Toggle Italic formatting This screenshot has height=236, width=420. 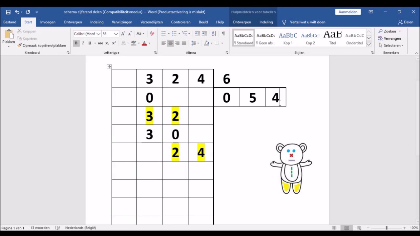pos(83,43)
